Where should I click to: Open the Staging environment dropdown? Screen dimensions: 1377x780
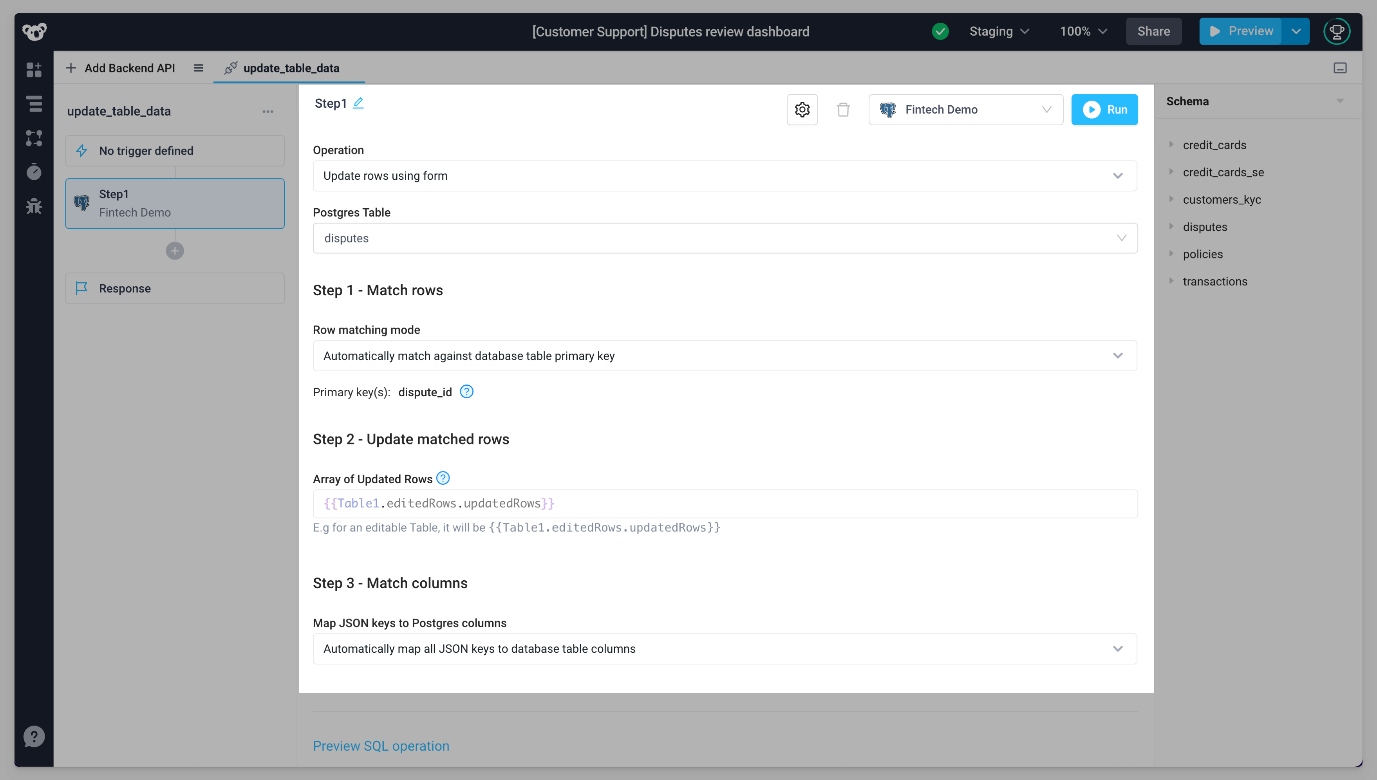point(999,31)
